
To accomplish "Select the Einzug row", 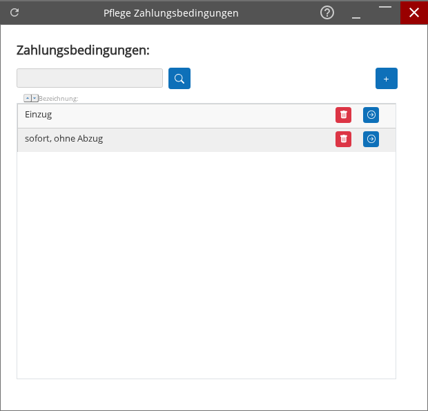I will pos(173,115).
